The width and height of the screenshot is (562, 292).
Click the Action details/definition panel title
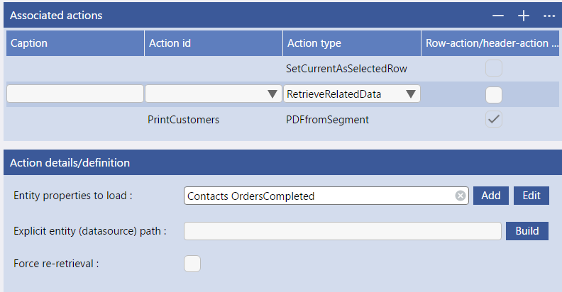(x=70, y=163)
